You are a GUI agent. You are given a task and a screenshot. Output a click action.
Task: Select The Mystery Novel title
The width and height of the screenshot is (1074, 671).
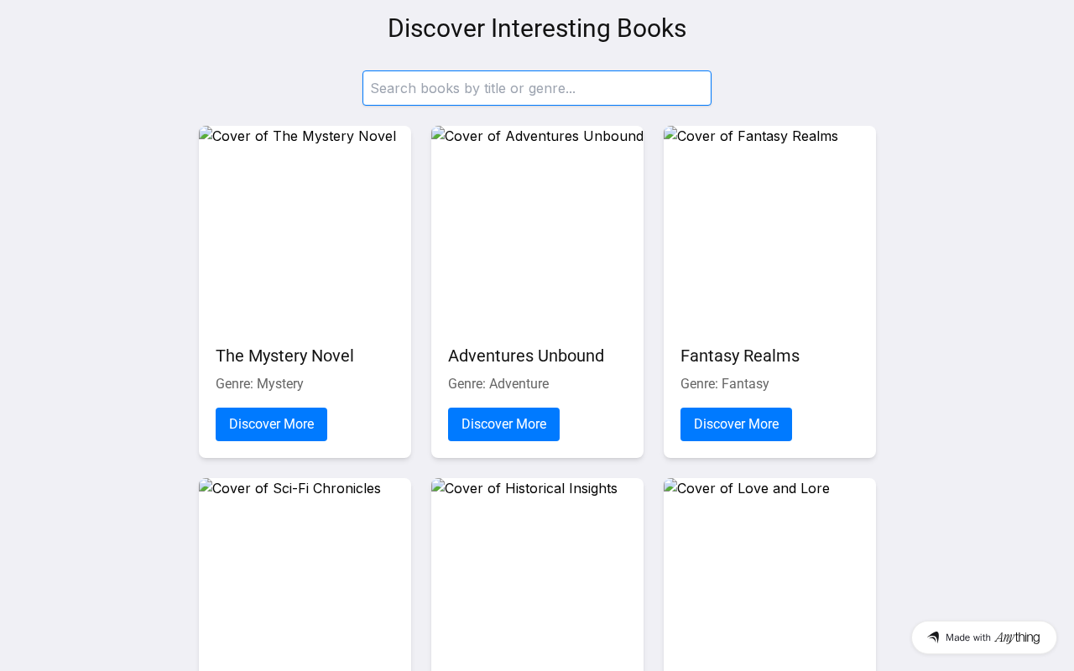pos(284,356)
